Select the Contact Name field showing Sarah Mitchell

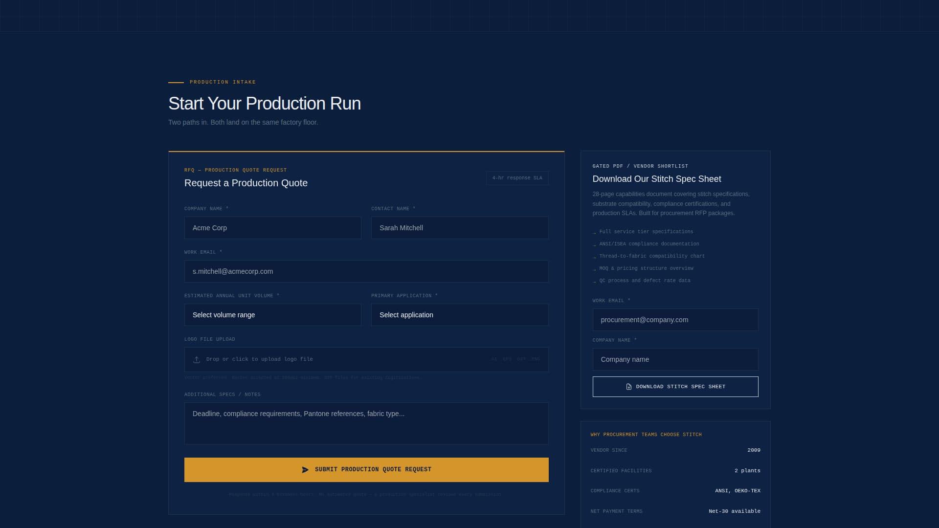459,228
